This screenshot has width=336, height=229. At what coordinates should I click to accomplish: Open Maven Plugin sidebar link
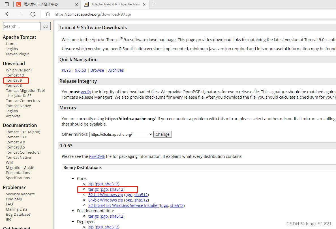click(x=18, y=54)
